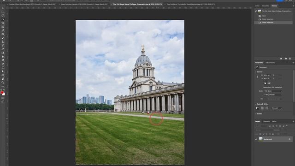This screenshot has height=166, width=295.
Task: Set canvas to portrait orientation
Action: point(265,83)
